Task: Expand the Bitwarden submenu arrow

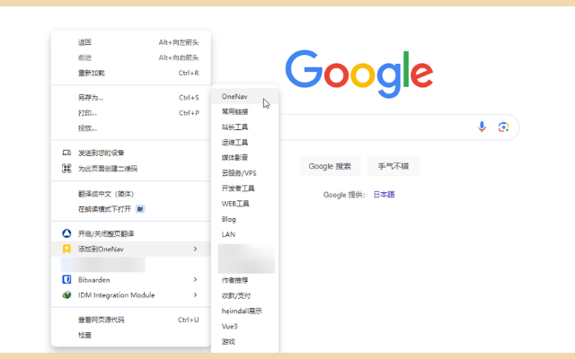Action: click(195, 279)
